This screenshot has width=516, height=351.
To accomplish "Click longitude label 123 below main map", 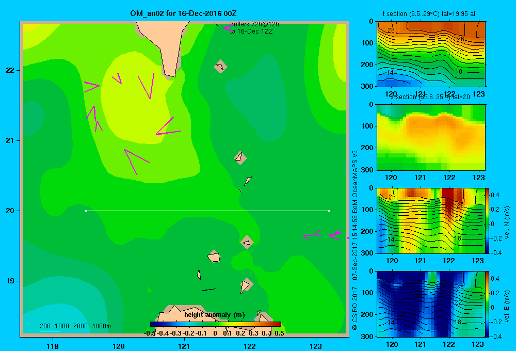I will 316,346.
